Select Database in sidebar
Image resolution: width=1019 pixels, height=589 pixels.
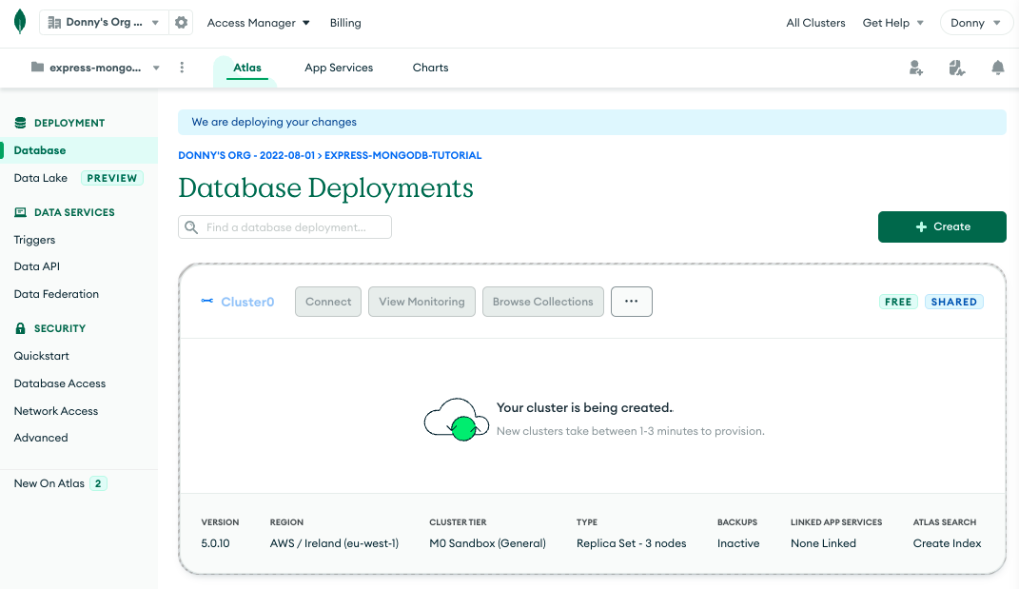[79, 150]
